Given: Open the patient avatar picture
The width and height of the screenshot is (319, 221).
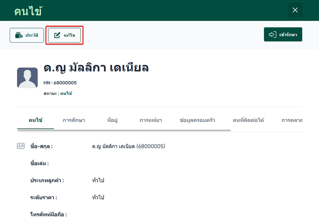Looking at the screenshot, I should coord(27,78).
